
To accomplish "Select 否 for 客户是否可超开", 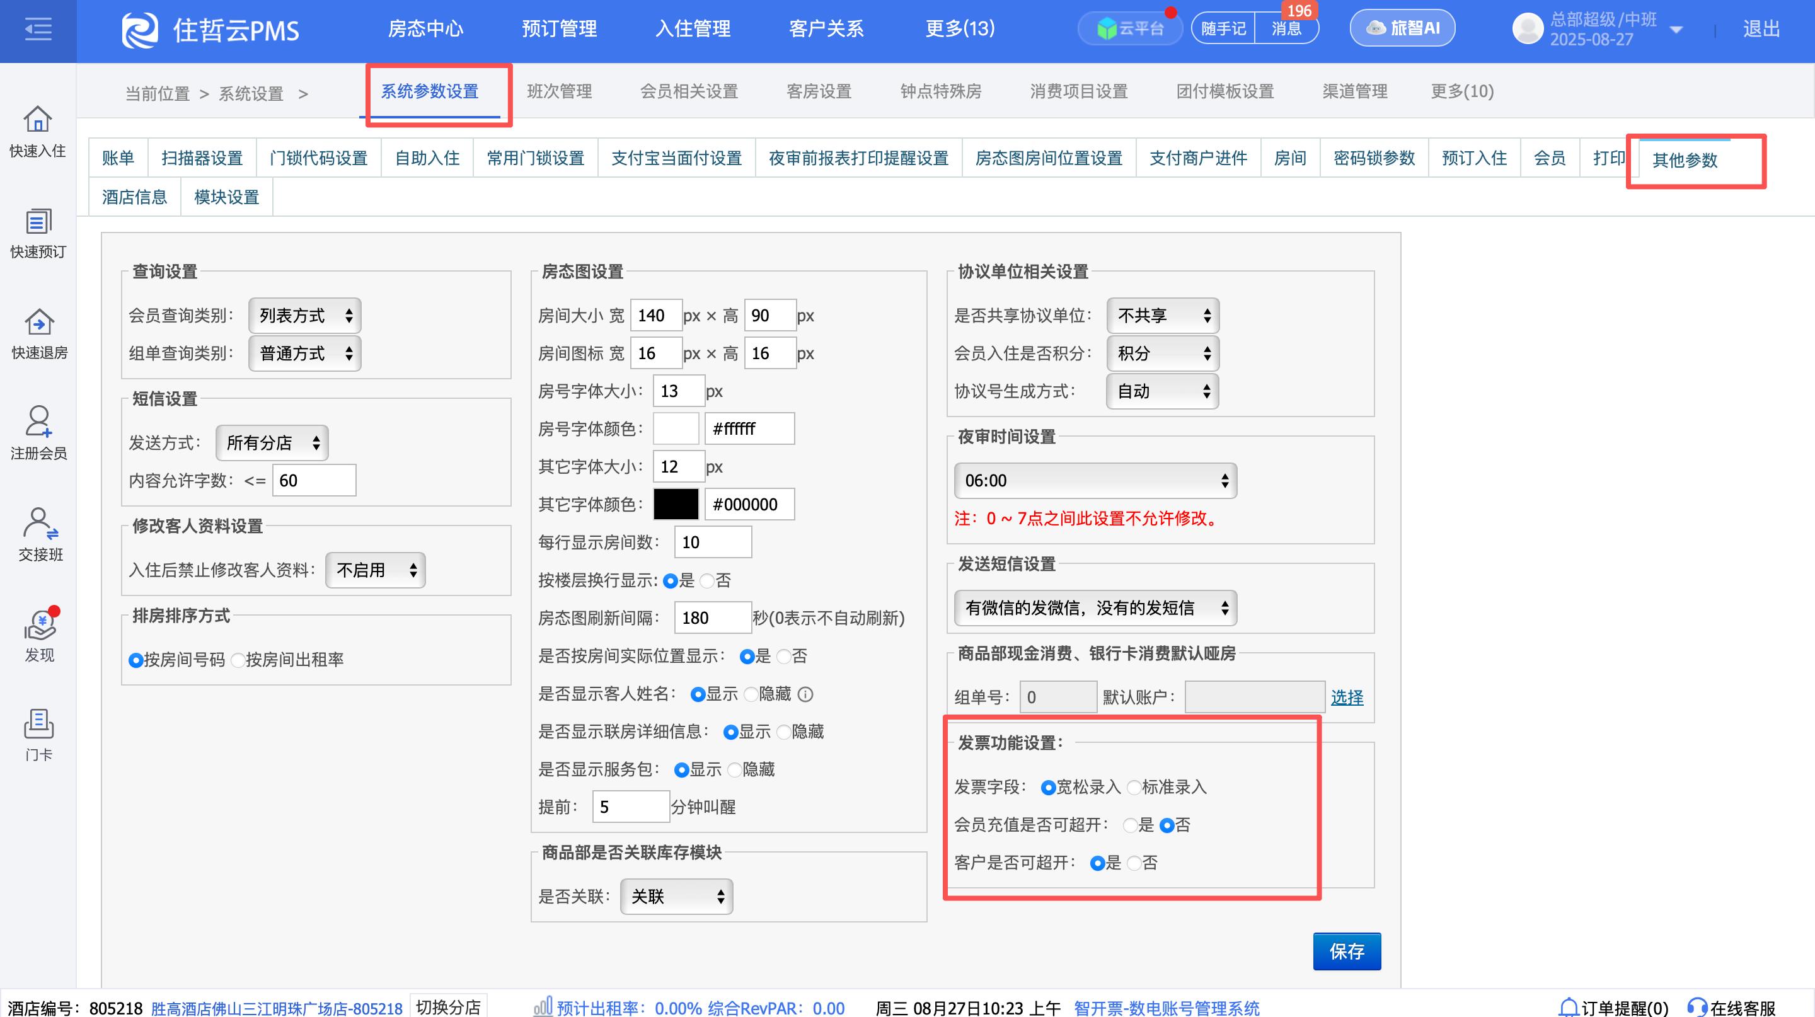I will pos(1134,863).
